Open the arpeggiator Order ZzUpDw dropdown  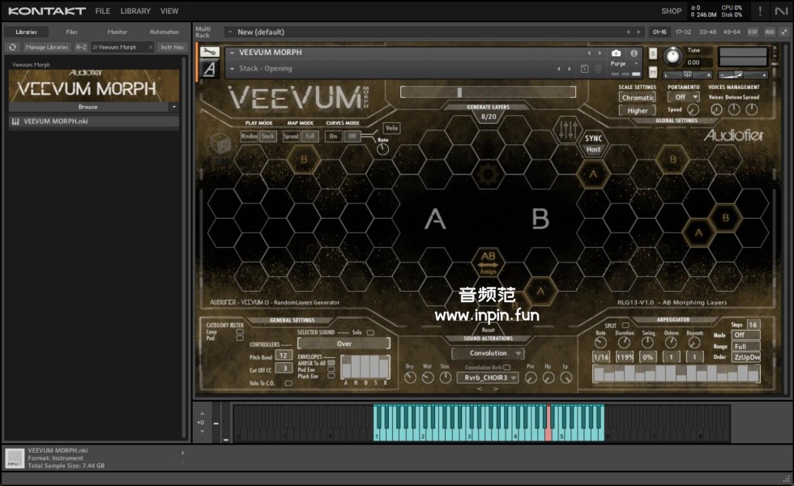click(x=746, y=357)
